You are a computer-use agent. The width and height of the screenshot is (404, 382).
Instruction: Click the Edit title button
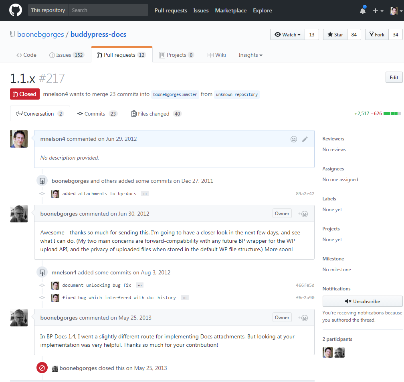pos(394,77)
